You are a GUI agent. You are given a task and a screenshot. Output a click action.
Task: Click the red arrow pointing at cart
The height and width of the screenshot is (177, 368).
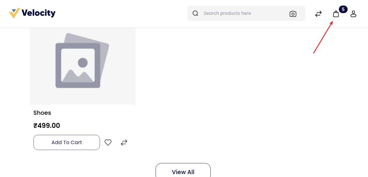point(323,38)
